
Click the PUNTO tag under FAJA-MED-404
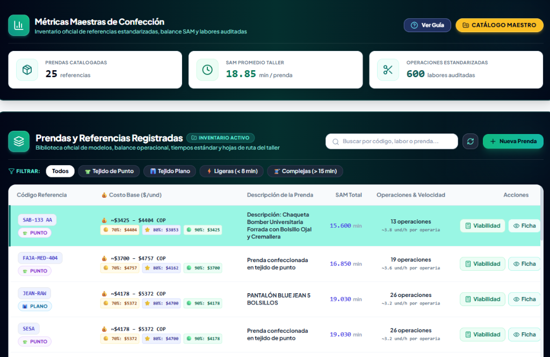tap(35, 271)
